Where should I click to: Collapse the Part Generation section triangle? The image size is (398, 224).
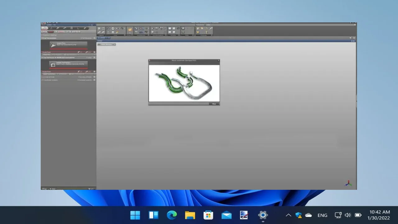point(42,38)
